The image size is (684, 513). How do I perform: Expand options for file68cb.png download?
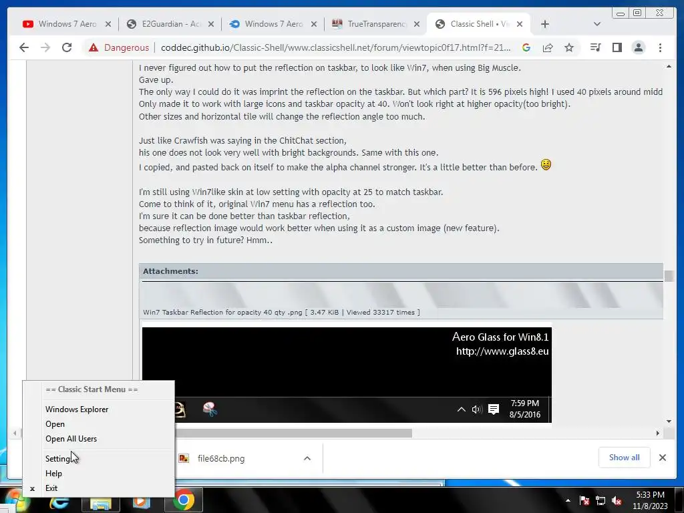pos(307,458)
